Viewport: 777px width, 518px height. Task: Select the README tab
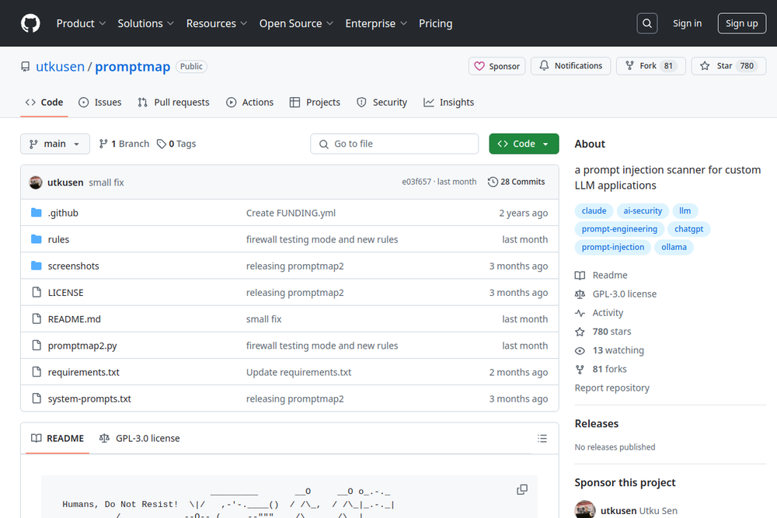click(57, 438)
